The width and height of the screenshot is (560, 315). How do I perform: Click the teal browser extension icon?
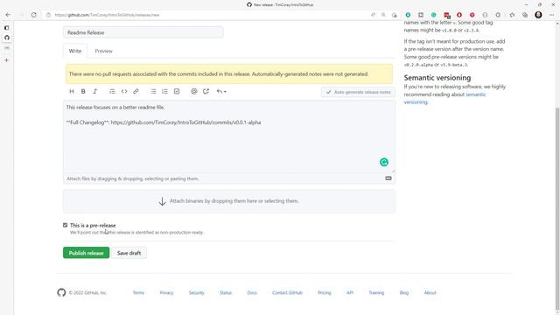tap(408, 15)
